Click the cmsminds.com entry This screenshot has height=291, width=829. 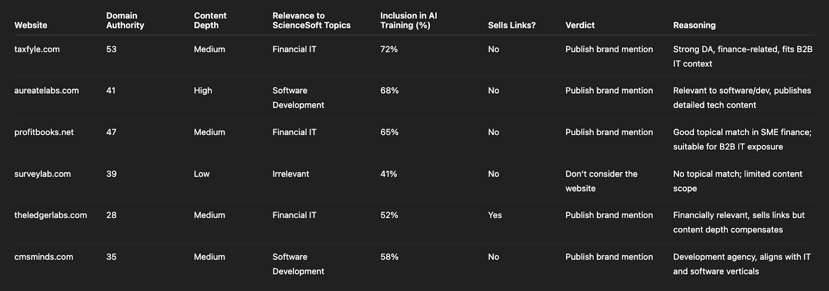point(44,257)
